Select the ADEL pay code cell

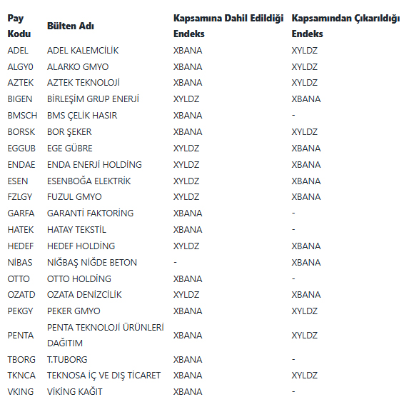18,51
